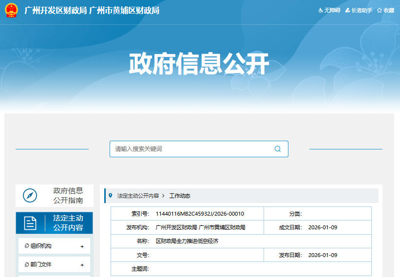Expand 部门文件 with plus sign

82,265
